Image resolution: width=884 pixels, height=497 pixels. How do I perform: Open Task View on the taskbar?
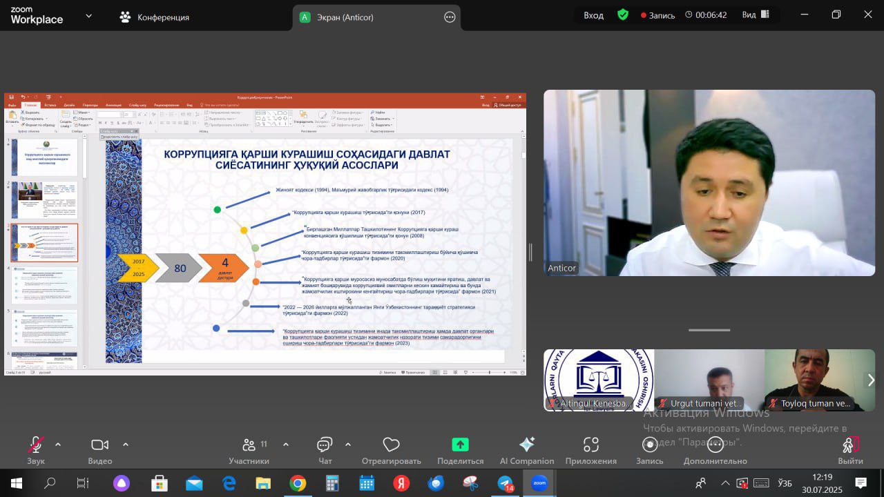(83, 483)
